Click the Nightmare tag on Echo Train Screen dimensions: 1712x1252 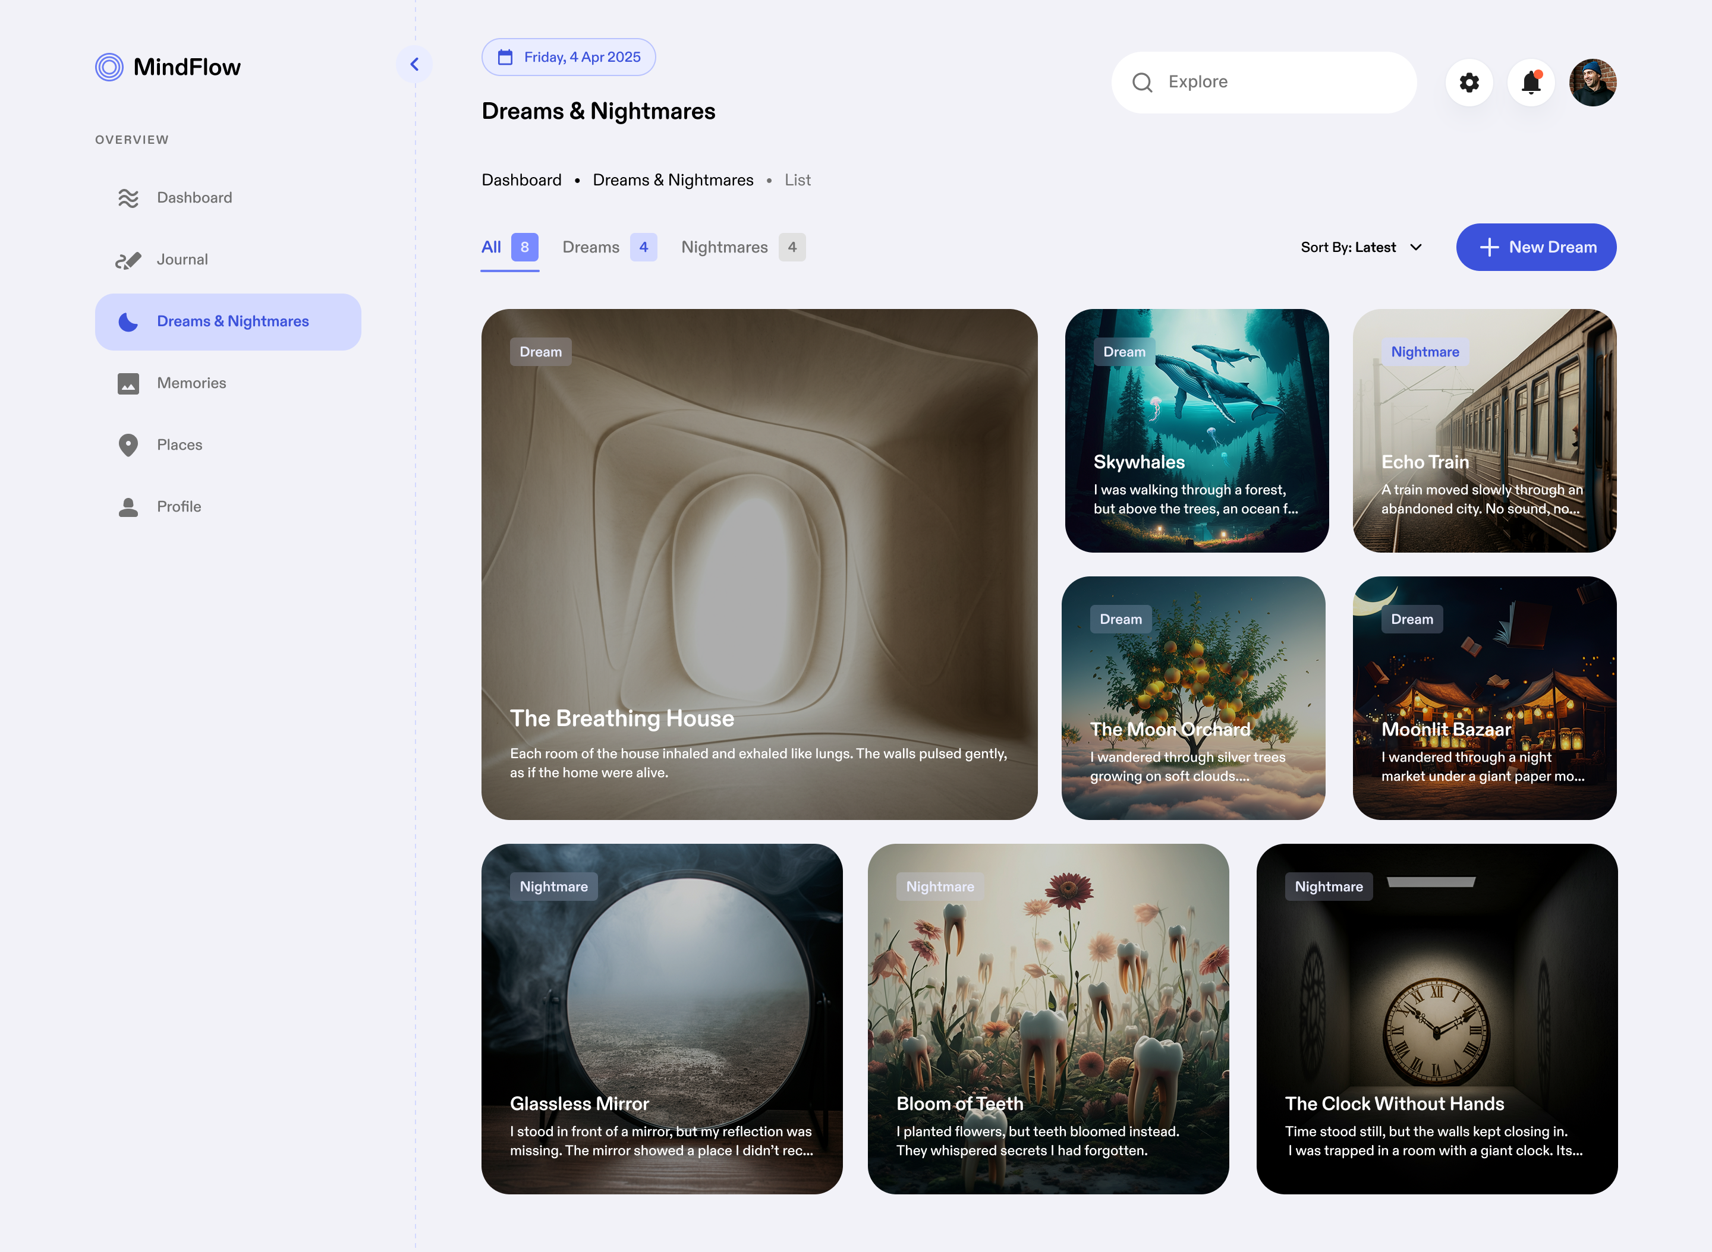[1425, 352]
